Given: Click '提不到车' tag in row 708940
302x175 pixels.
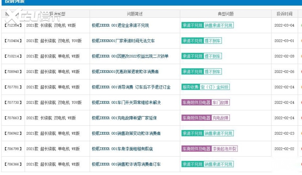Looking at the screenshot, I should [213, 72].
